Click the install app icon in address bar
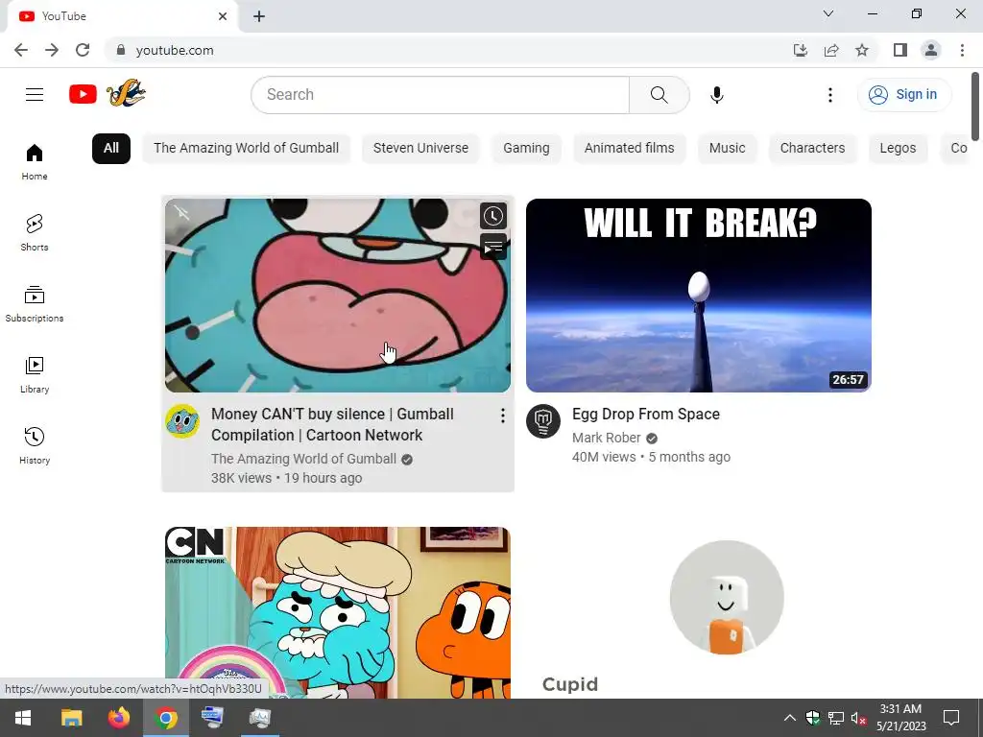The image size is (983, 737). [801, 50]
